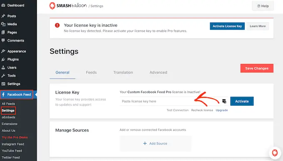
Task: Click the Smash Balloon logo in header
Action: click(68, 6)
